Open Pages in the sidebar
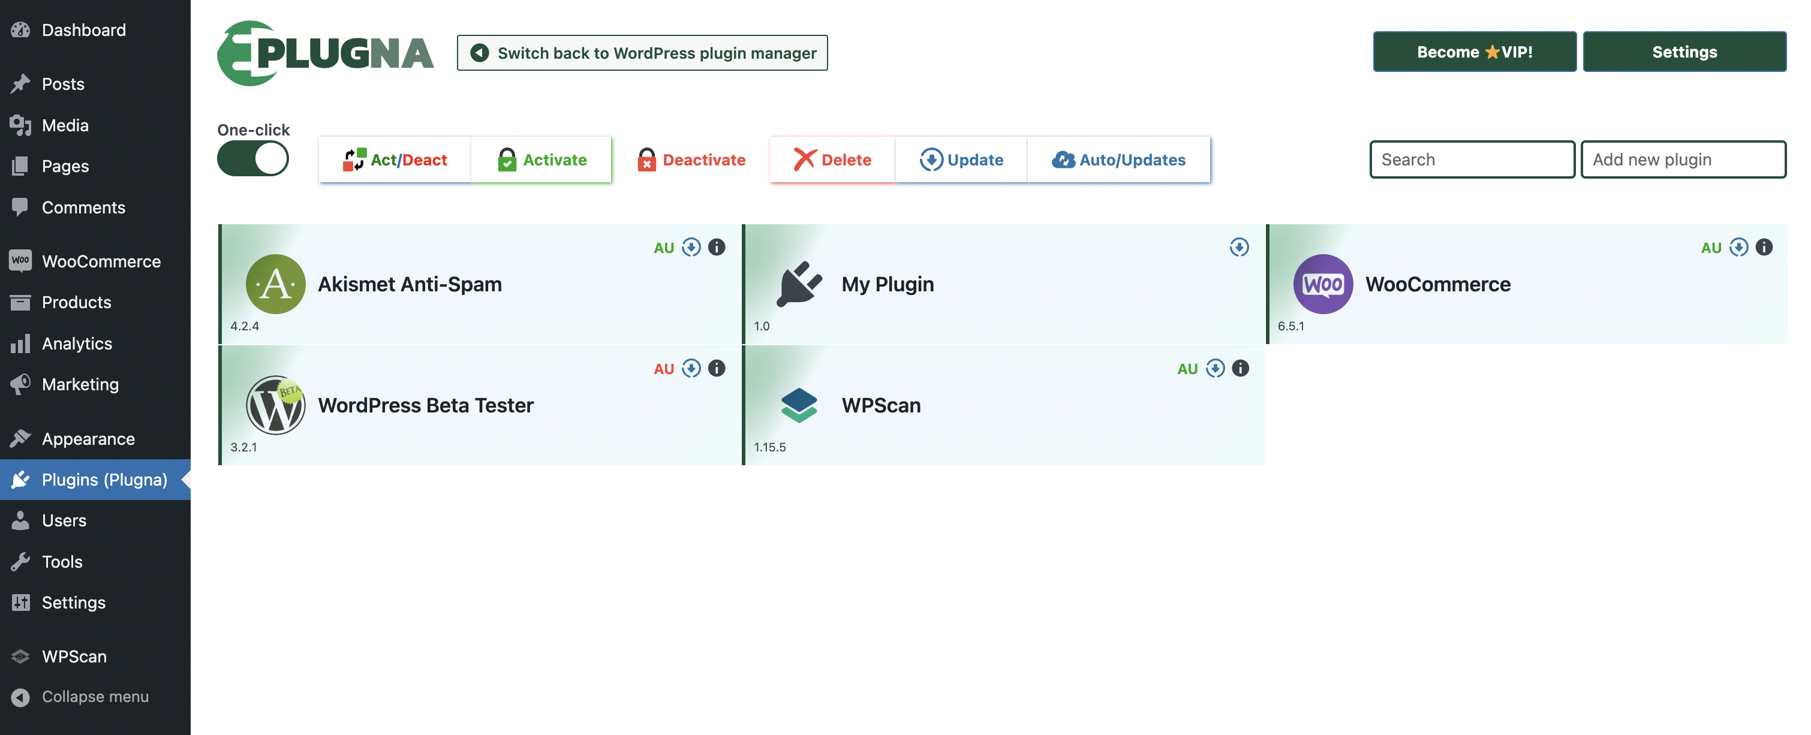This screenshot has height=735, width=1811. [x=95, y=166]
